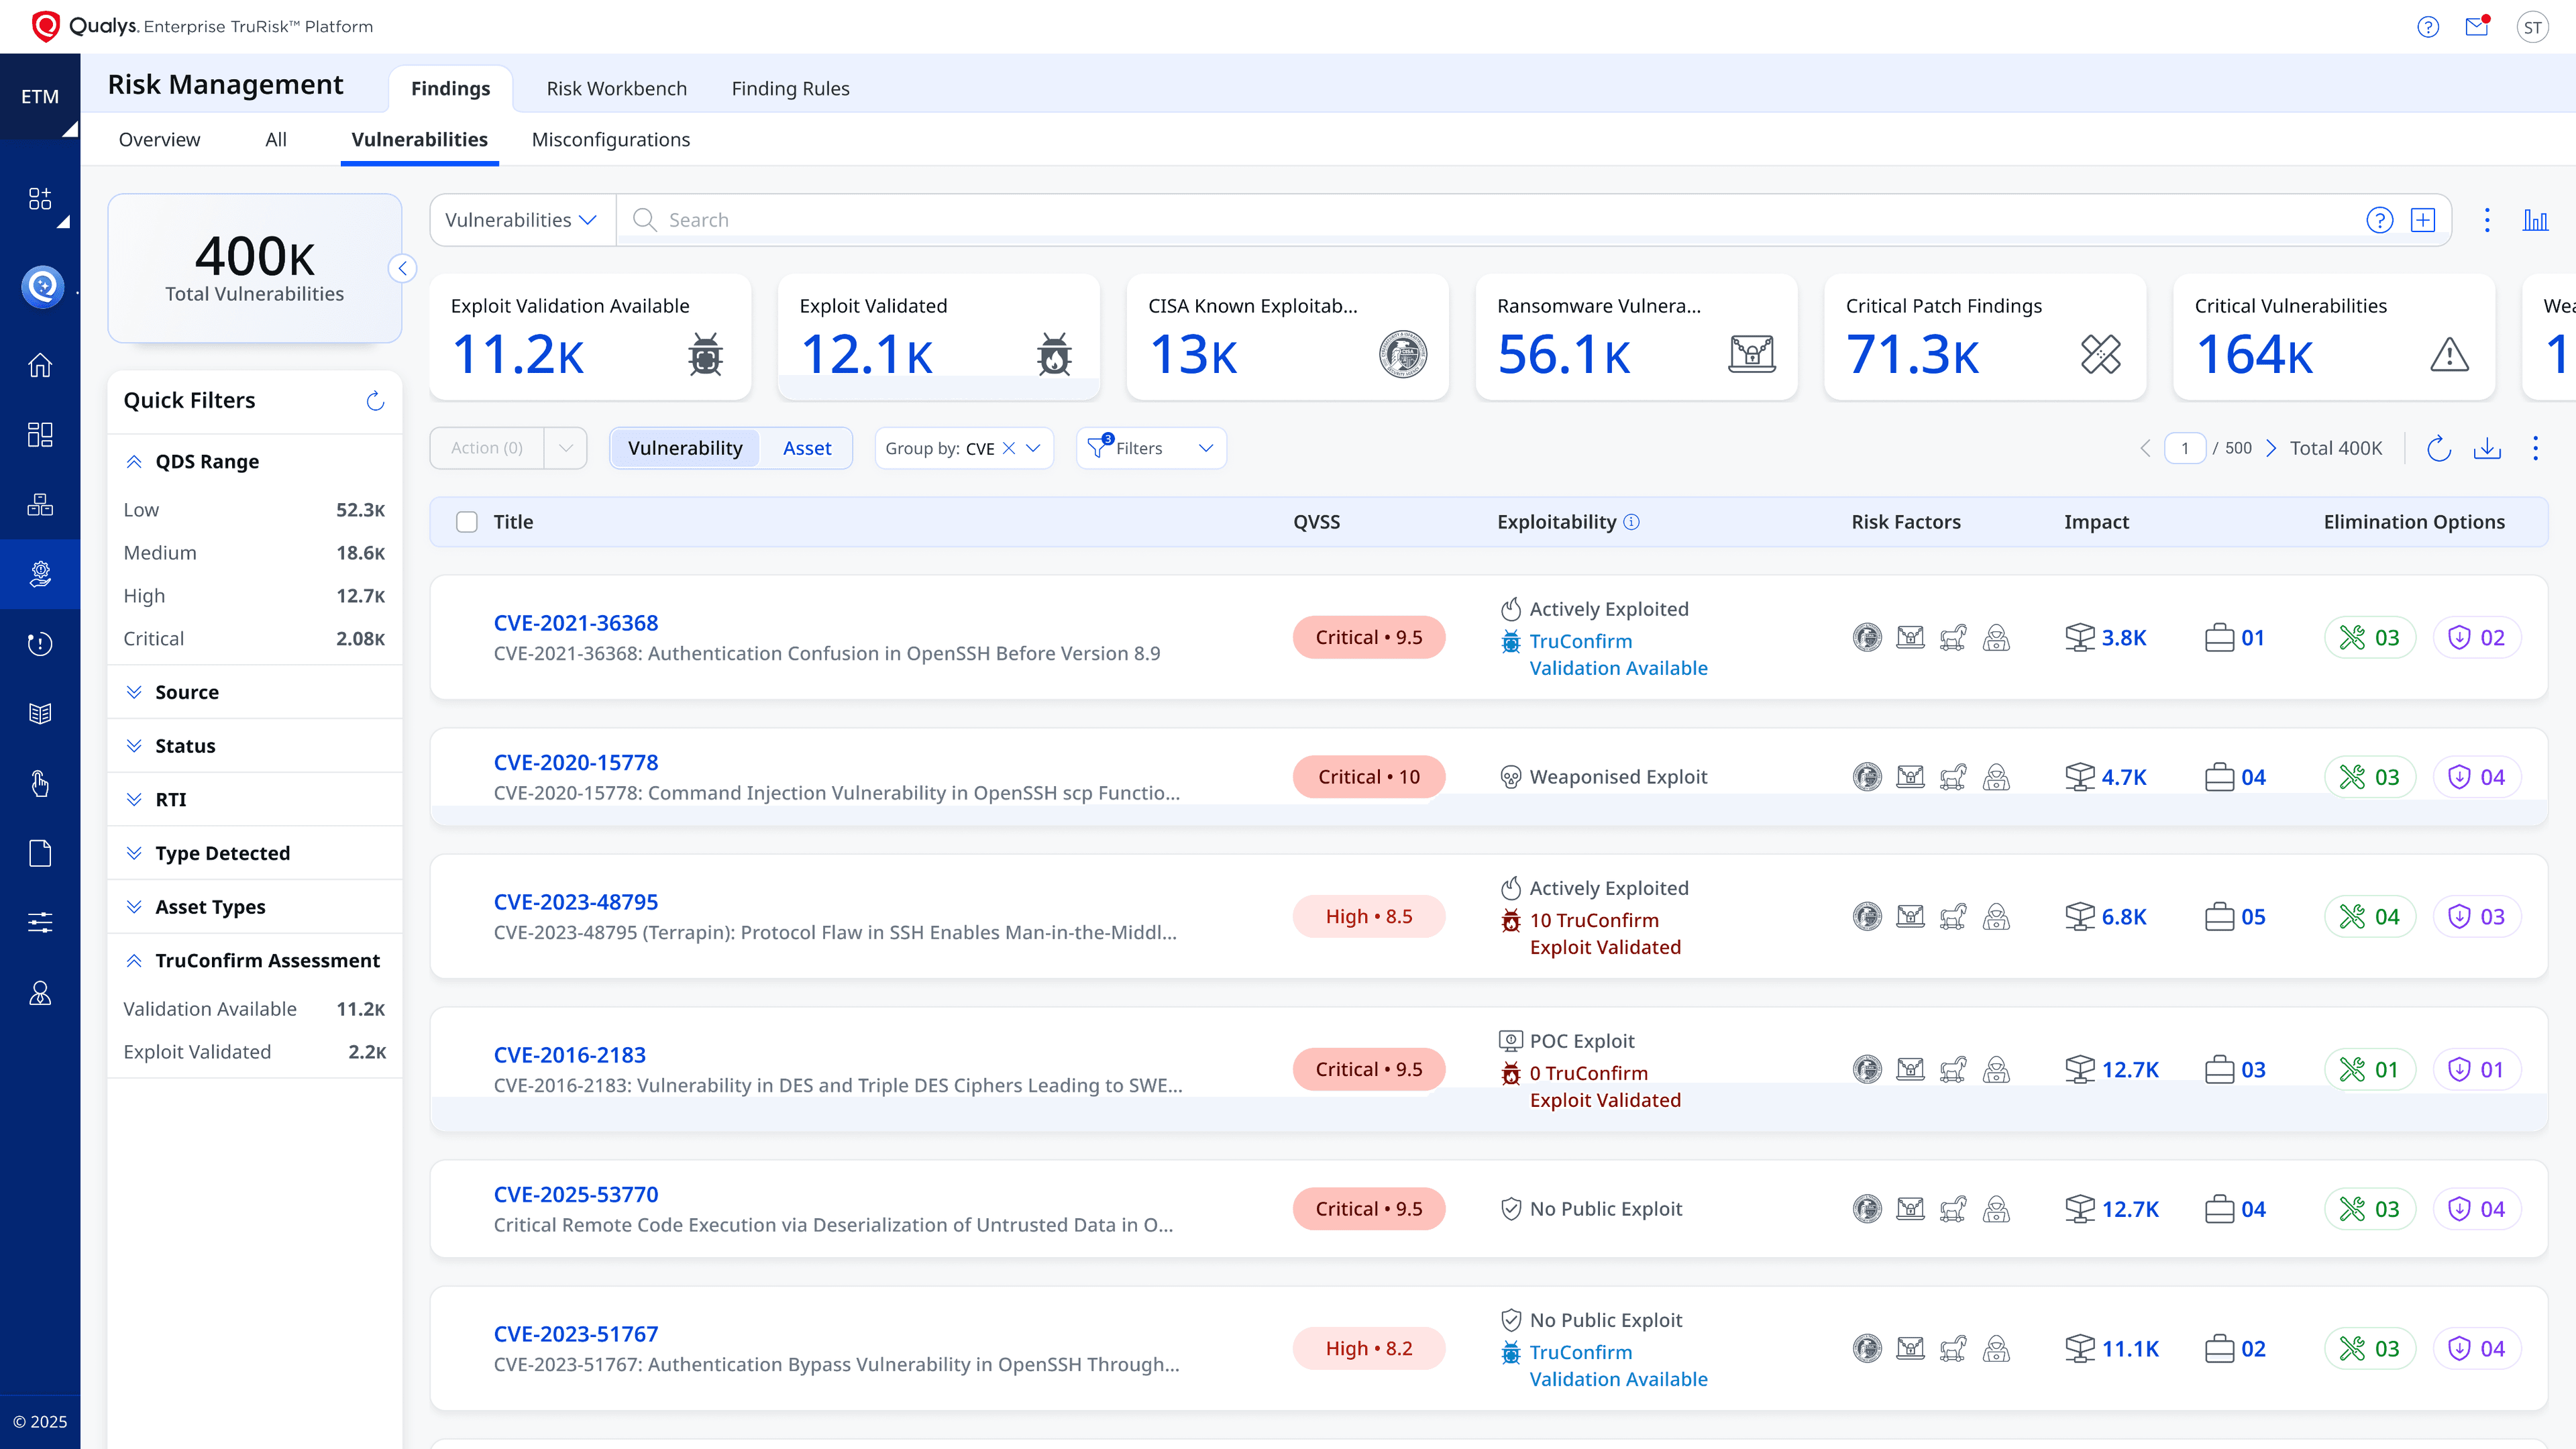
Task: Reset Quick Filters with refresh icon
Action: tap(375, 401)
